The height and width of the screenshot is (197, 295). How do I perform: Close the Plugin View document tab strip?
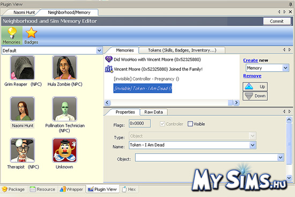click(x=290, y=12)
